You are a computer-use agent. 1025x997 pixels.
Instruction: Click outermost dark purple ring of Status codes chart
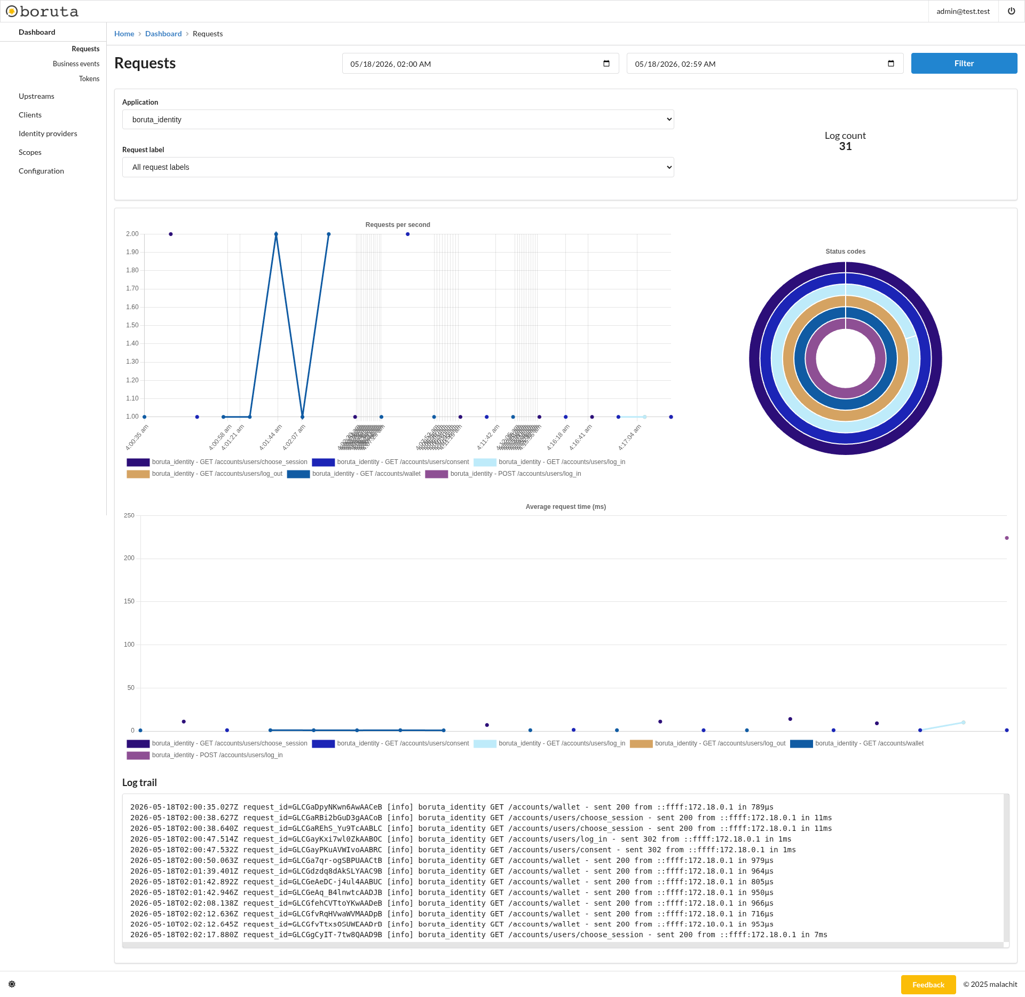754,358
